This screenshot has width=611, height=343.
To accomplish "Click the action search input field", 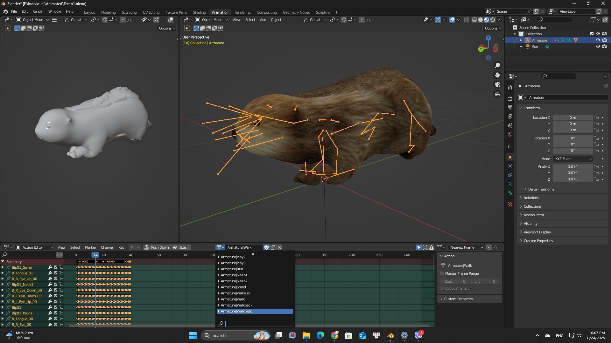I will click(x=255, y=324).
